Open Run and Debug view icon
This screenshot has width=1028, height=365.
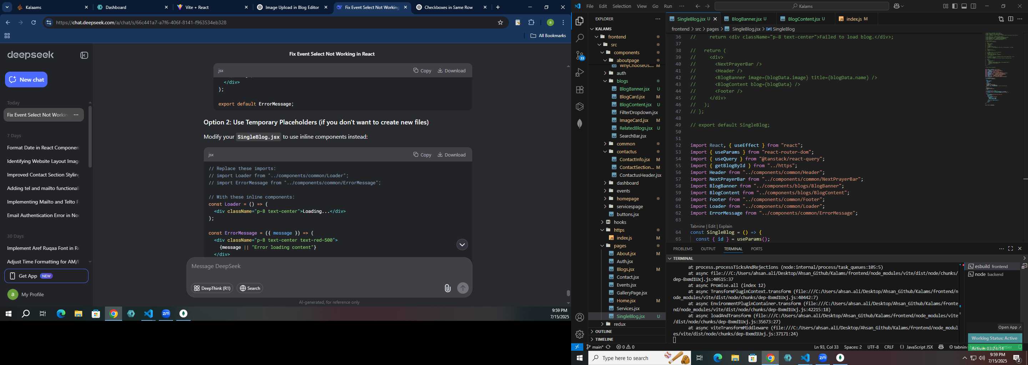pyautogui.click(x=579, y=72)
